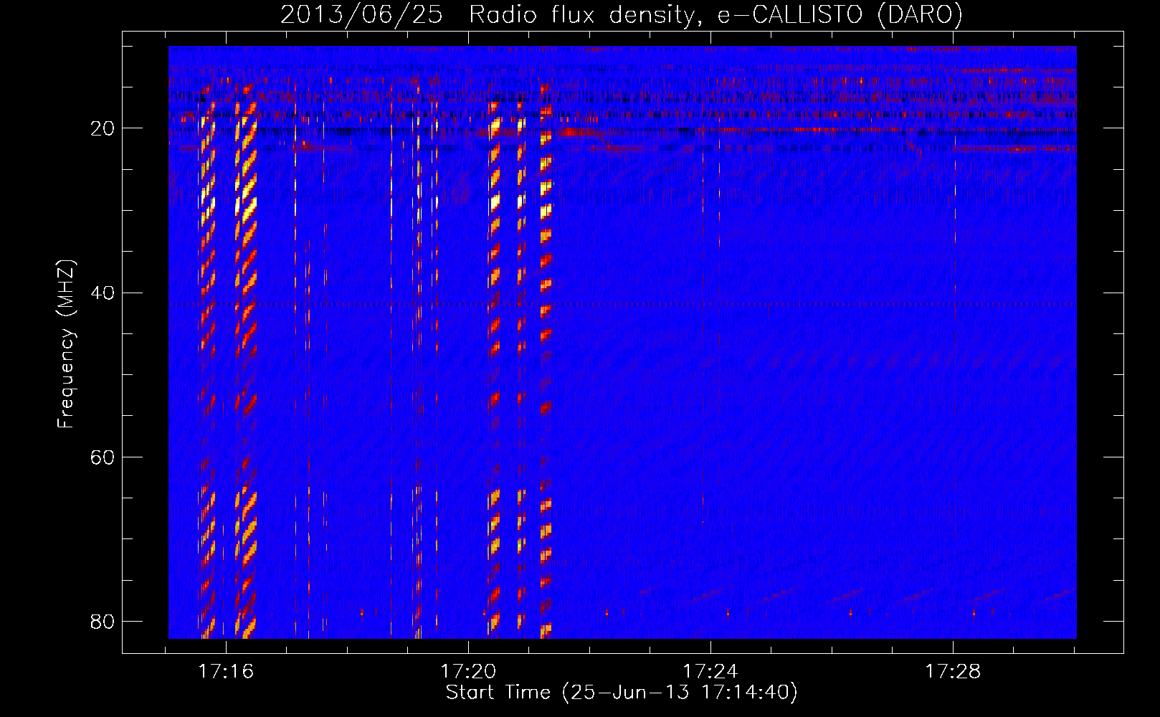Screen dimensions: 1160x717
Task: Click the "17:24" time tick label
Action: [710, 672]
